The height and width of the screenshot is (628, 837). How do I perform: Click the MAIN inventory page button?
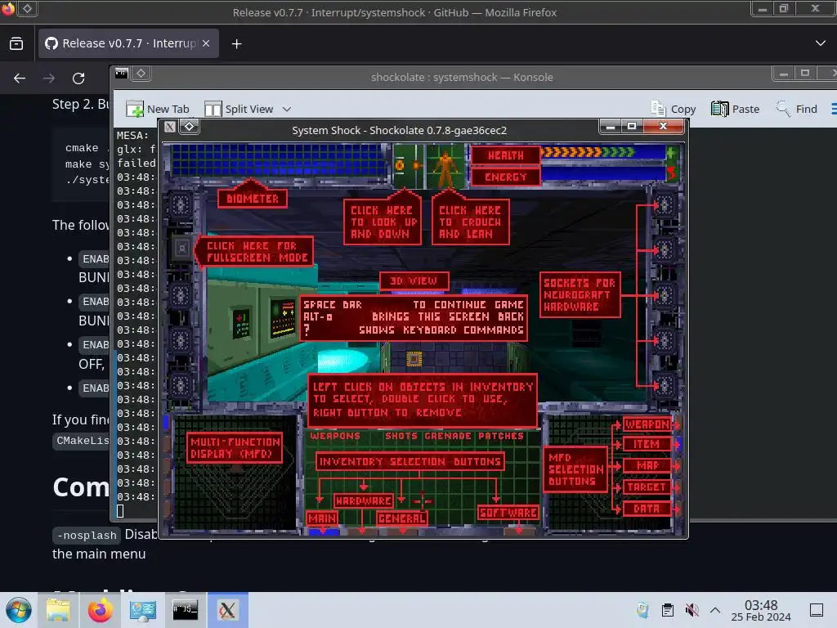(x=323, y=518)
